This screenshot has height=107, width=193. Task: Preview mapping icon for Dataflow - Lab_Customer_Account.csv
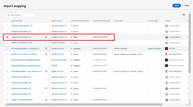[46, 54]
